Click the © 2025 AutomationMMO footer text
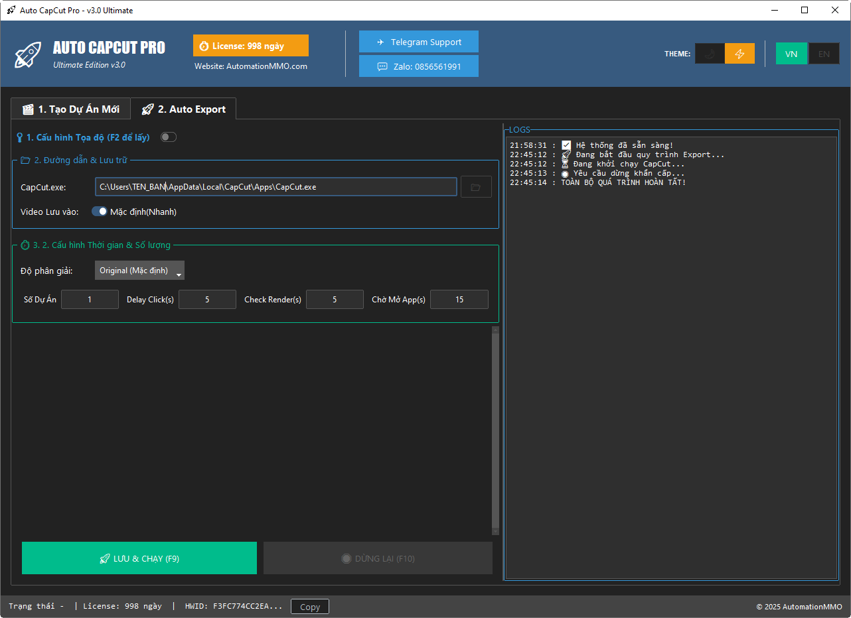 (799, 607)
